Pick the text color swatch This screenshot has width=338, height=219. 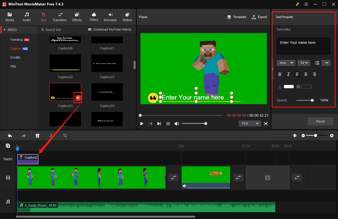[x=289, y=87]
